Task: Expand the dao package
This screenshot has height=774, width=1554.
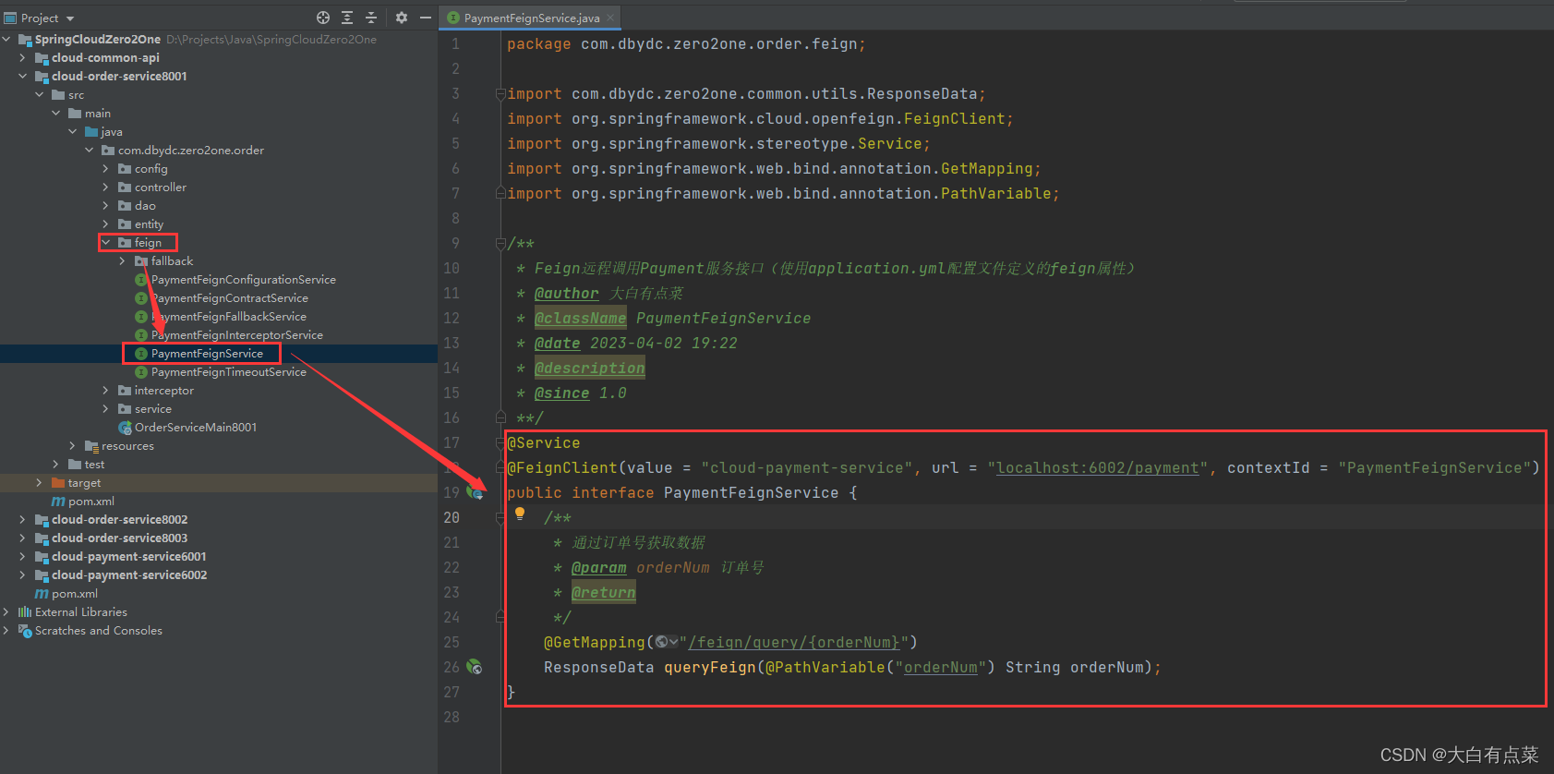Action: tap(106, 206)
